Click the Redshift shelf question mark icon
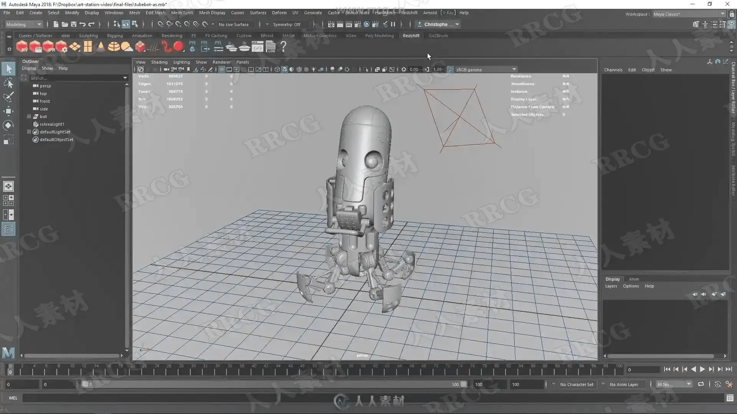The width and height of the screenshot is (737, 414). [283, 47]
